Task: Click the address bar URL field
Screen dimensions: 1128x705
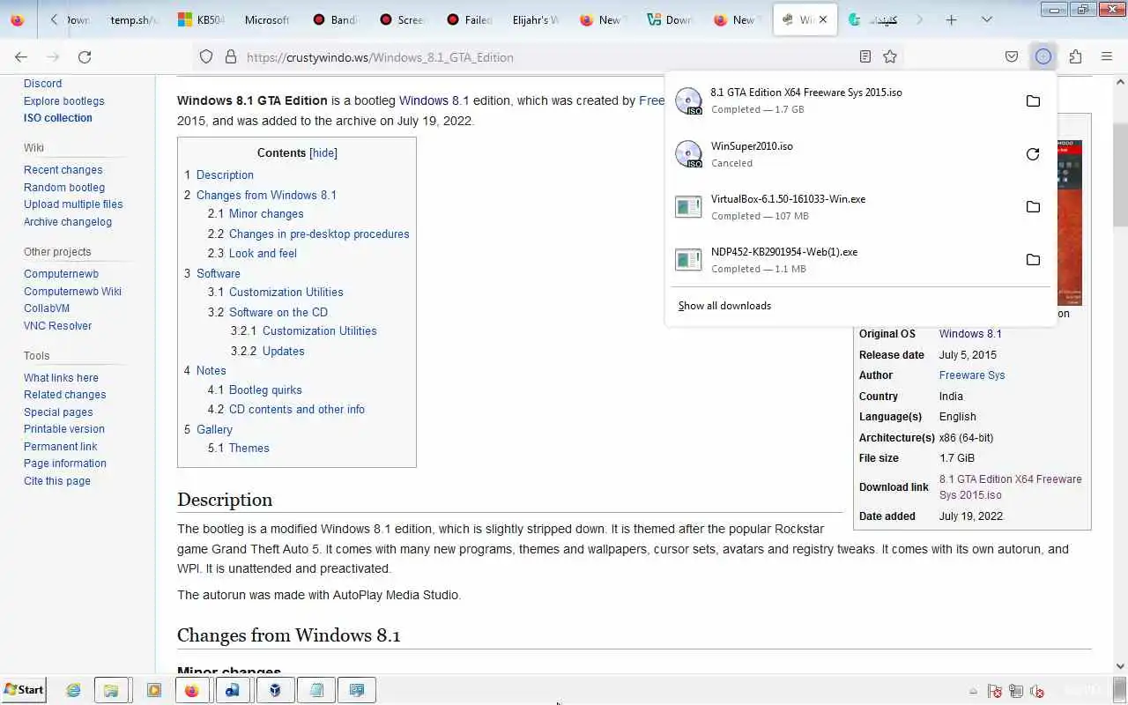Action: click(x=546, y=57)
